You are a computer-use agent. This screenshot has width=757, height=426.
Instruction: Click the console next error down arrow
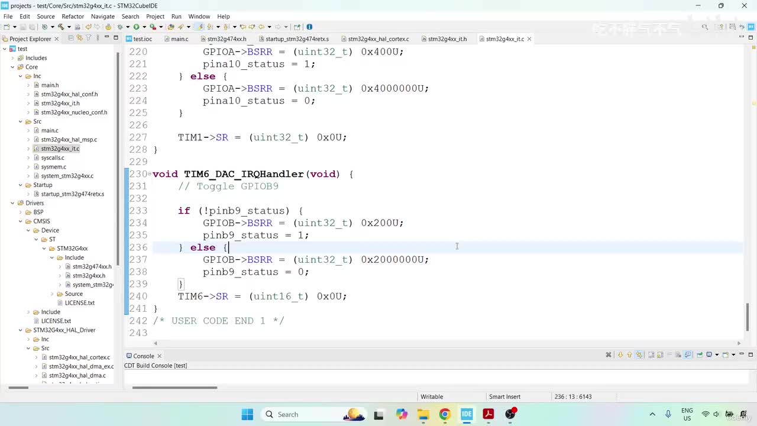pyautogui.click(x=620, y=355)
